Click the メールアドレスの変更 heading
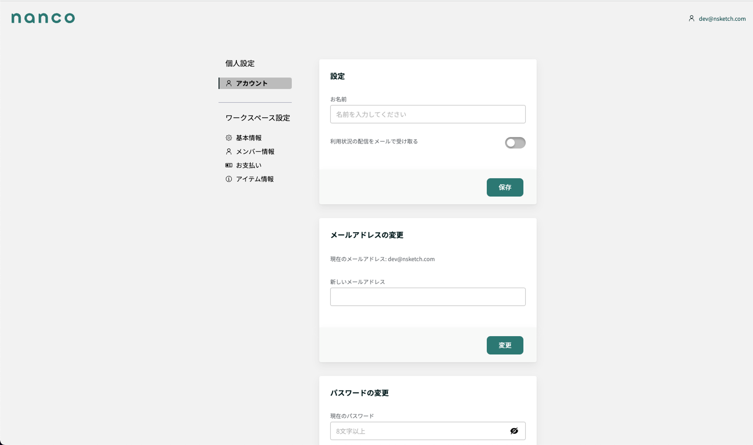753x445 pixels. pyautogui.click(x=367, y=235)
